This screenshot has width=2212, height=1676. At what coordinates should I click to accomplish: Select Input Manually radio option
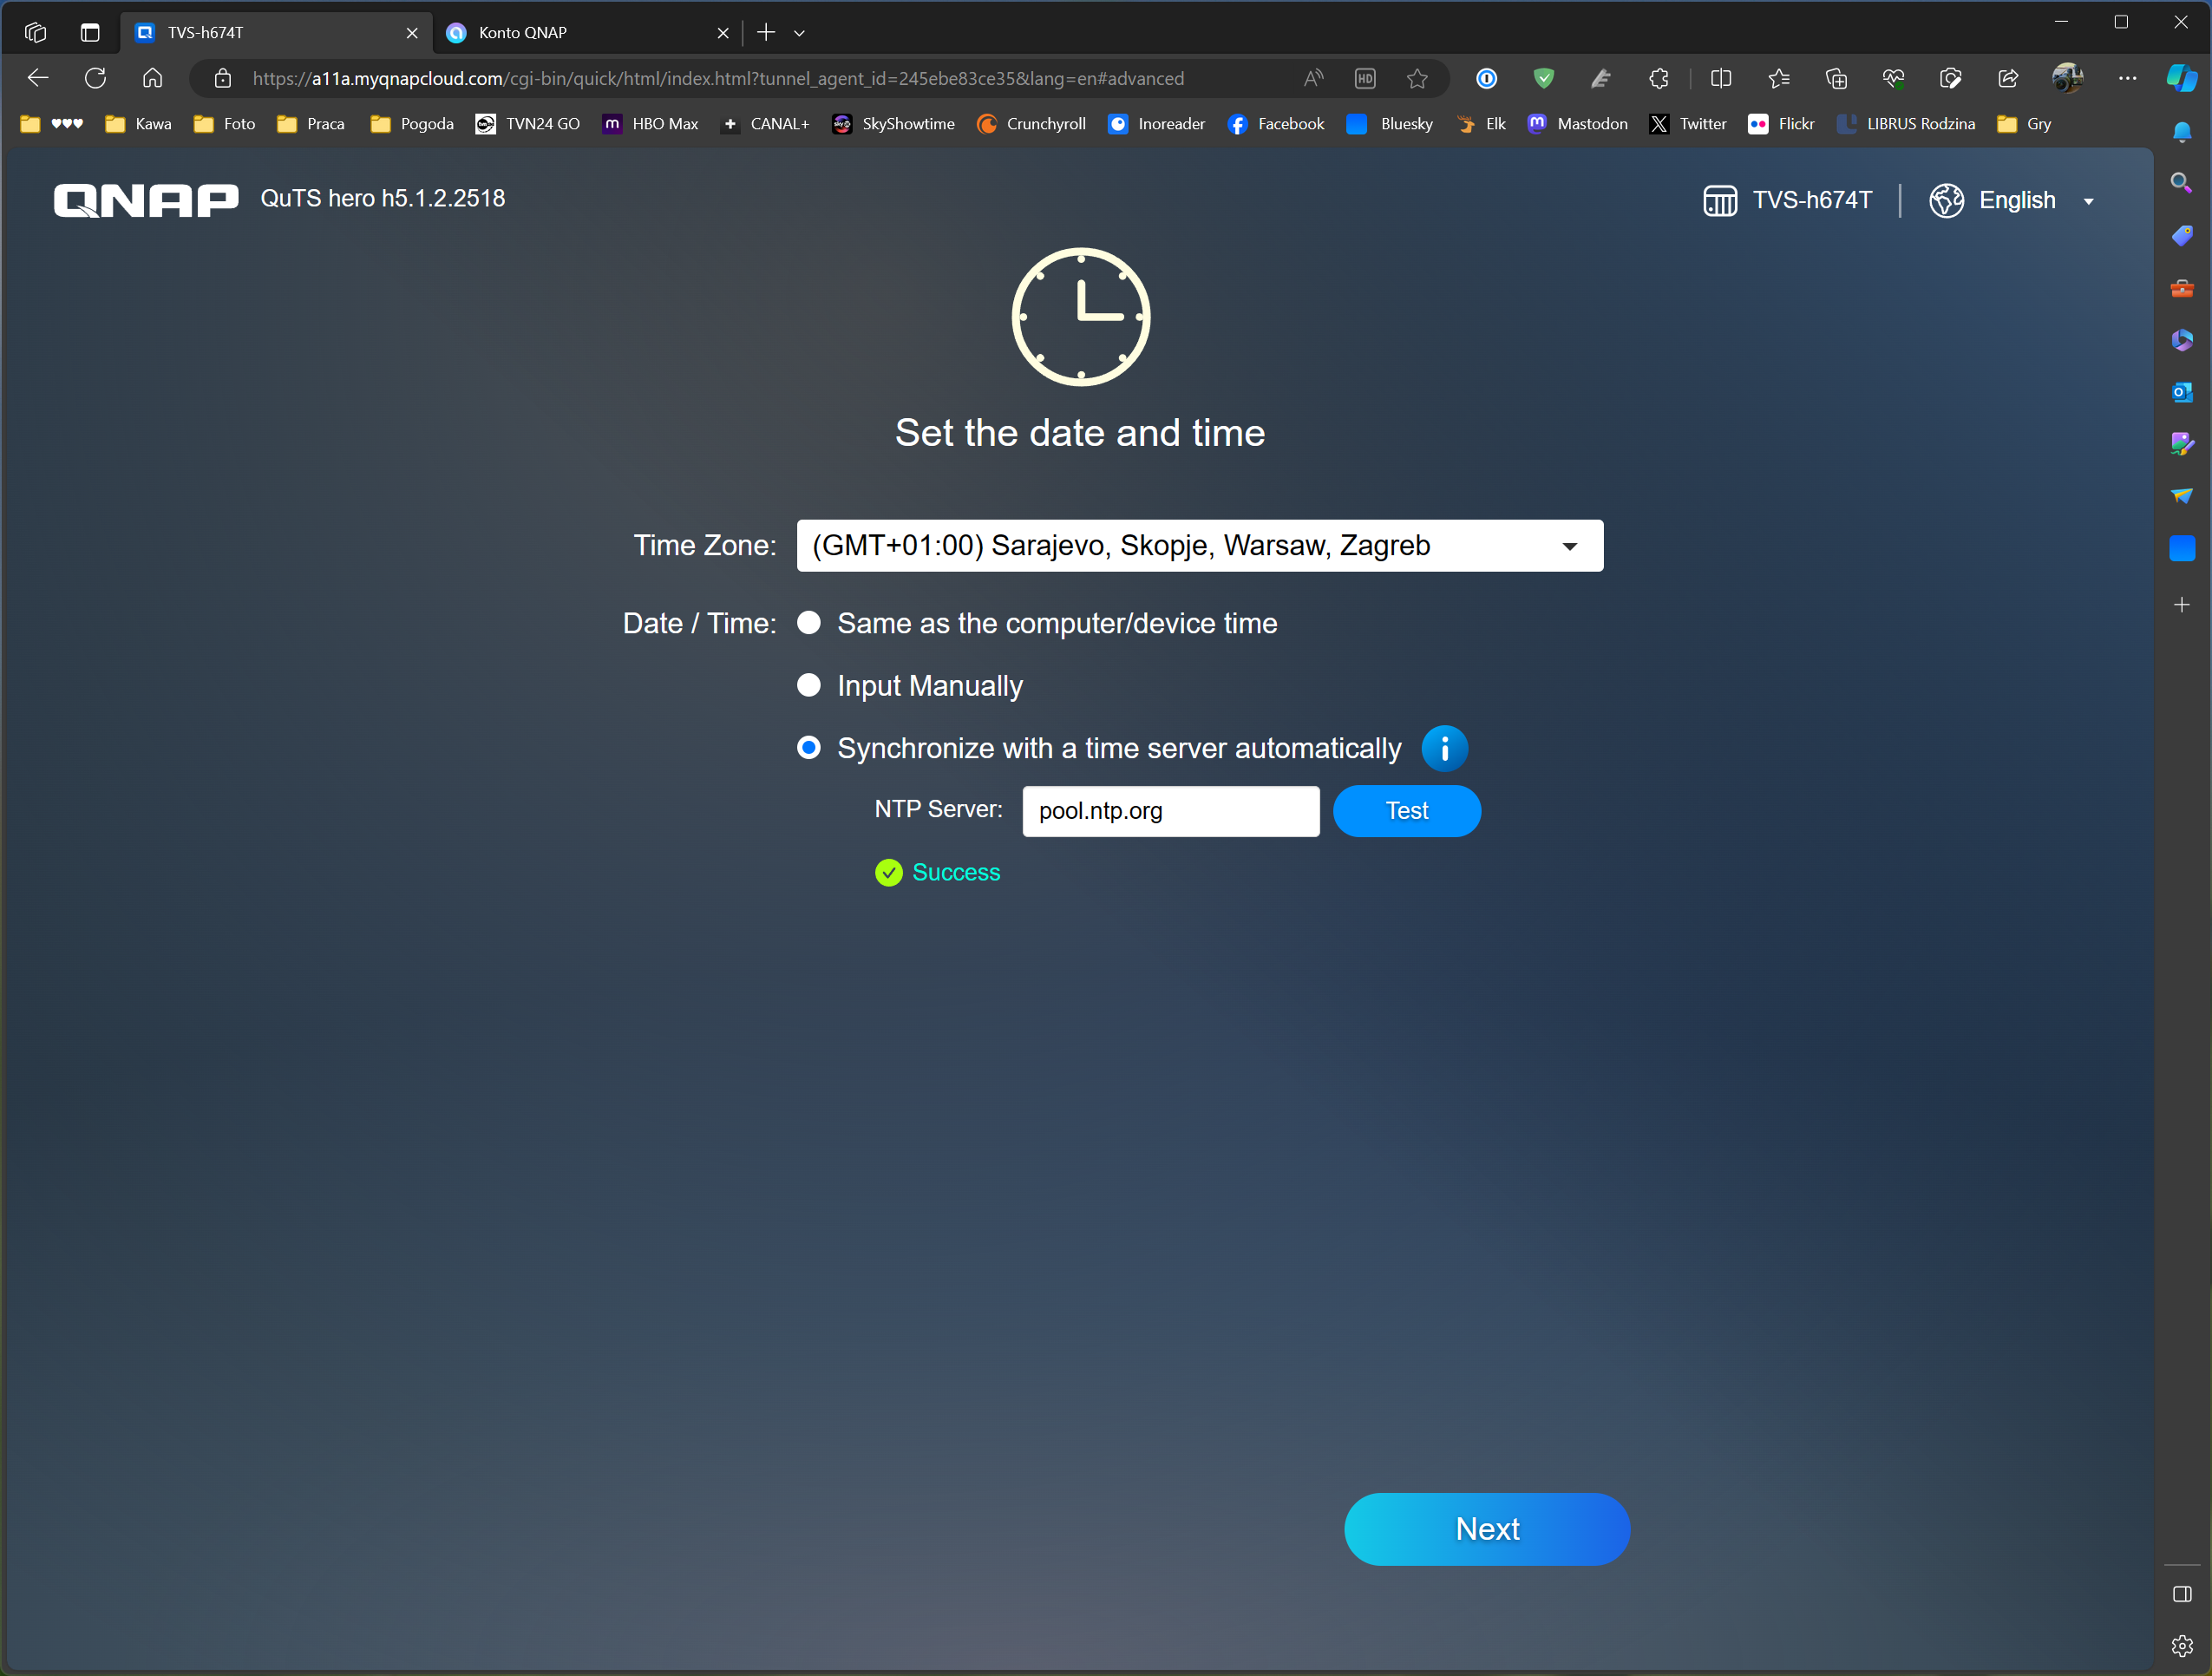(x=809, y=685)
